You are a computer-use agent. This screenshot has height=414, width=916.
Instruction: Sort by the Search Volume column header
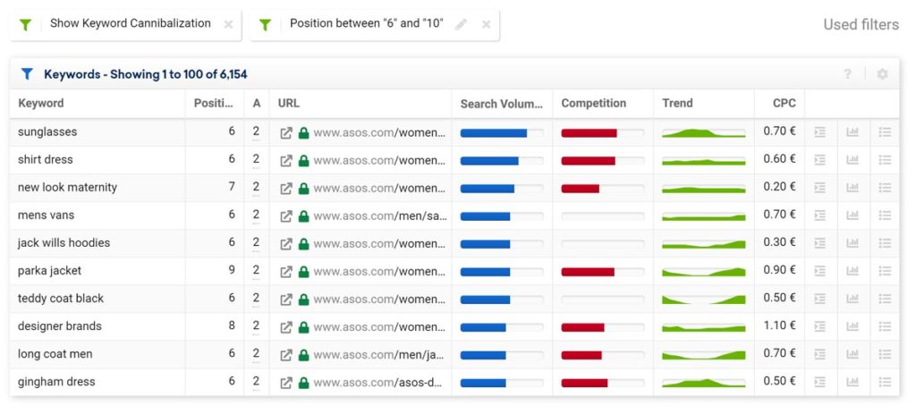click(501, 104)
